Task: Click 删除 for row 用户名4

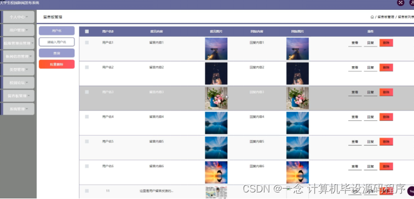Action: [x=386, y=117]
